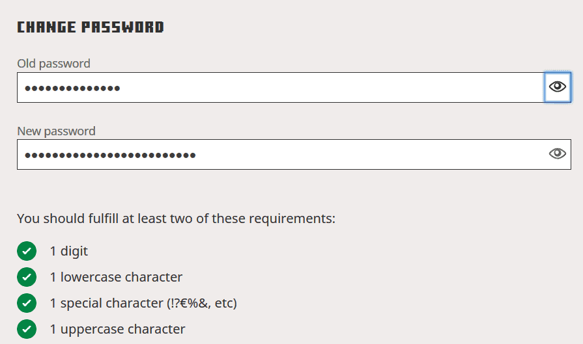Click the 'You should fulfill' instruction text
Image resolution: width=583 pixels, height=344 pixels.
[x=177, y=218]
